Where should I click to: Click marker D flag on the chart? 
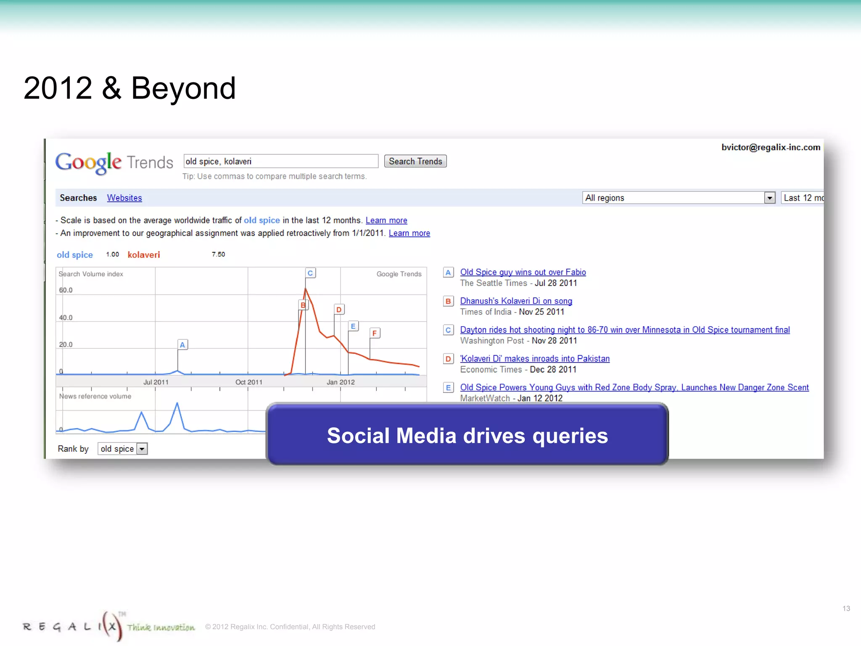point(339,310)
